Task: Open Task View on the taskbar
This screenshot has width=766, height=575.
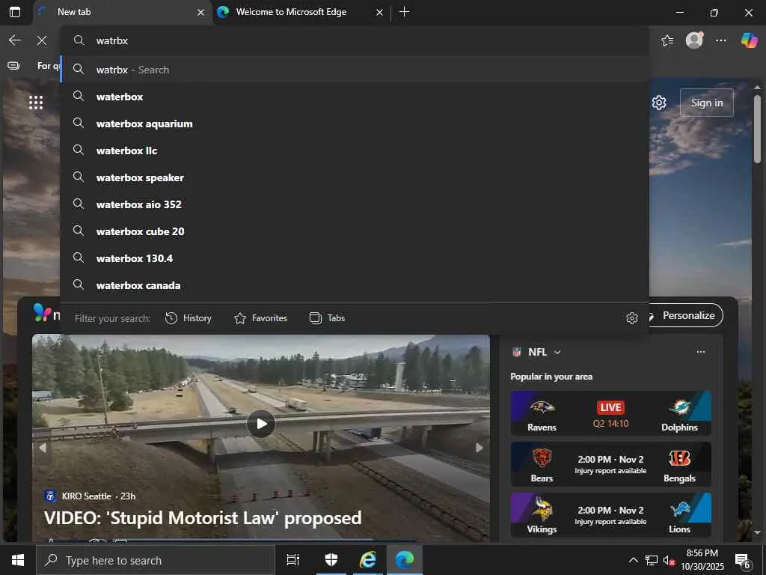Action: pos(292,560)
